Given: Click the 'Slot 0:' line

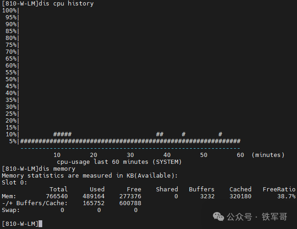Looking at the screenshot, I should click(x=14, y=183).
